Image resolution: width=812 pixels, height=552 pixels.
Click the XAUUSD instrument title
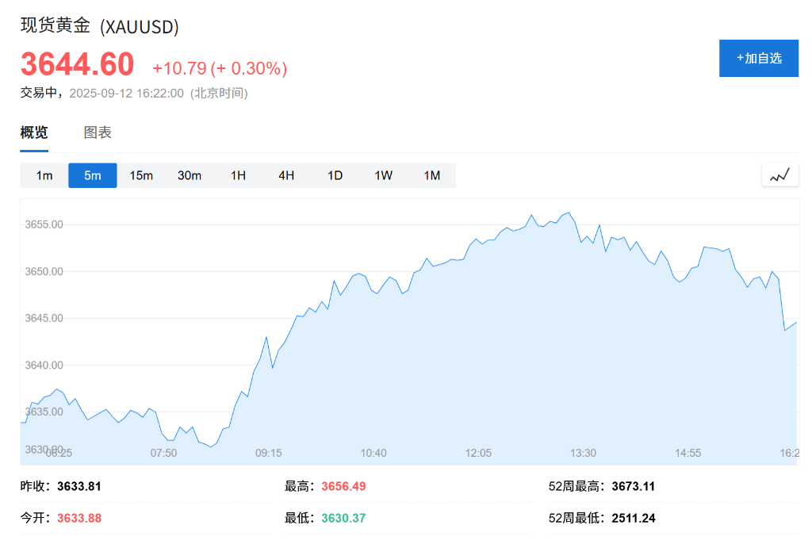coord(100,26)
